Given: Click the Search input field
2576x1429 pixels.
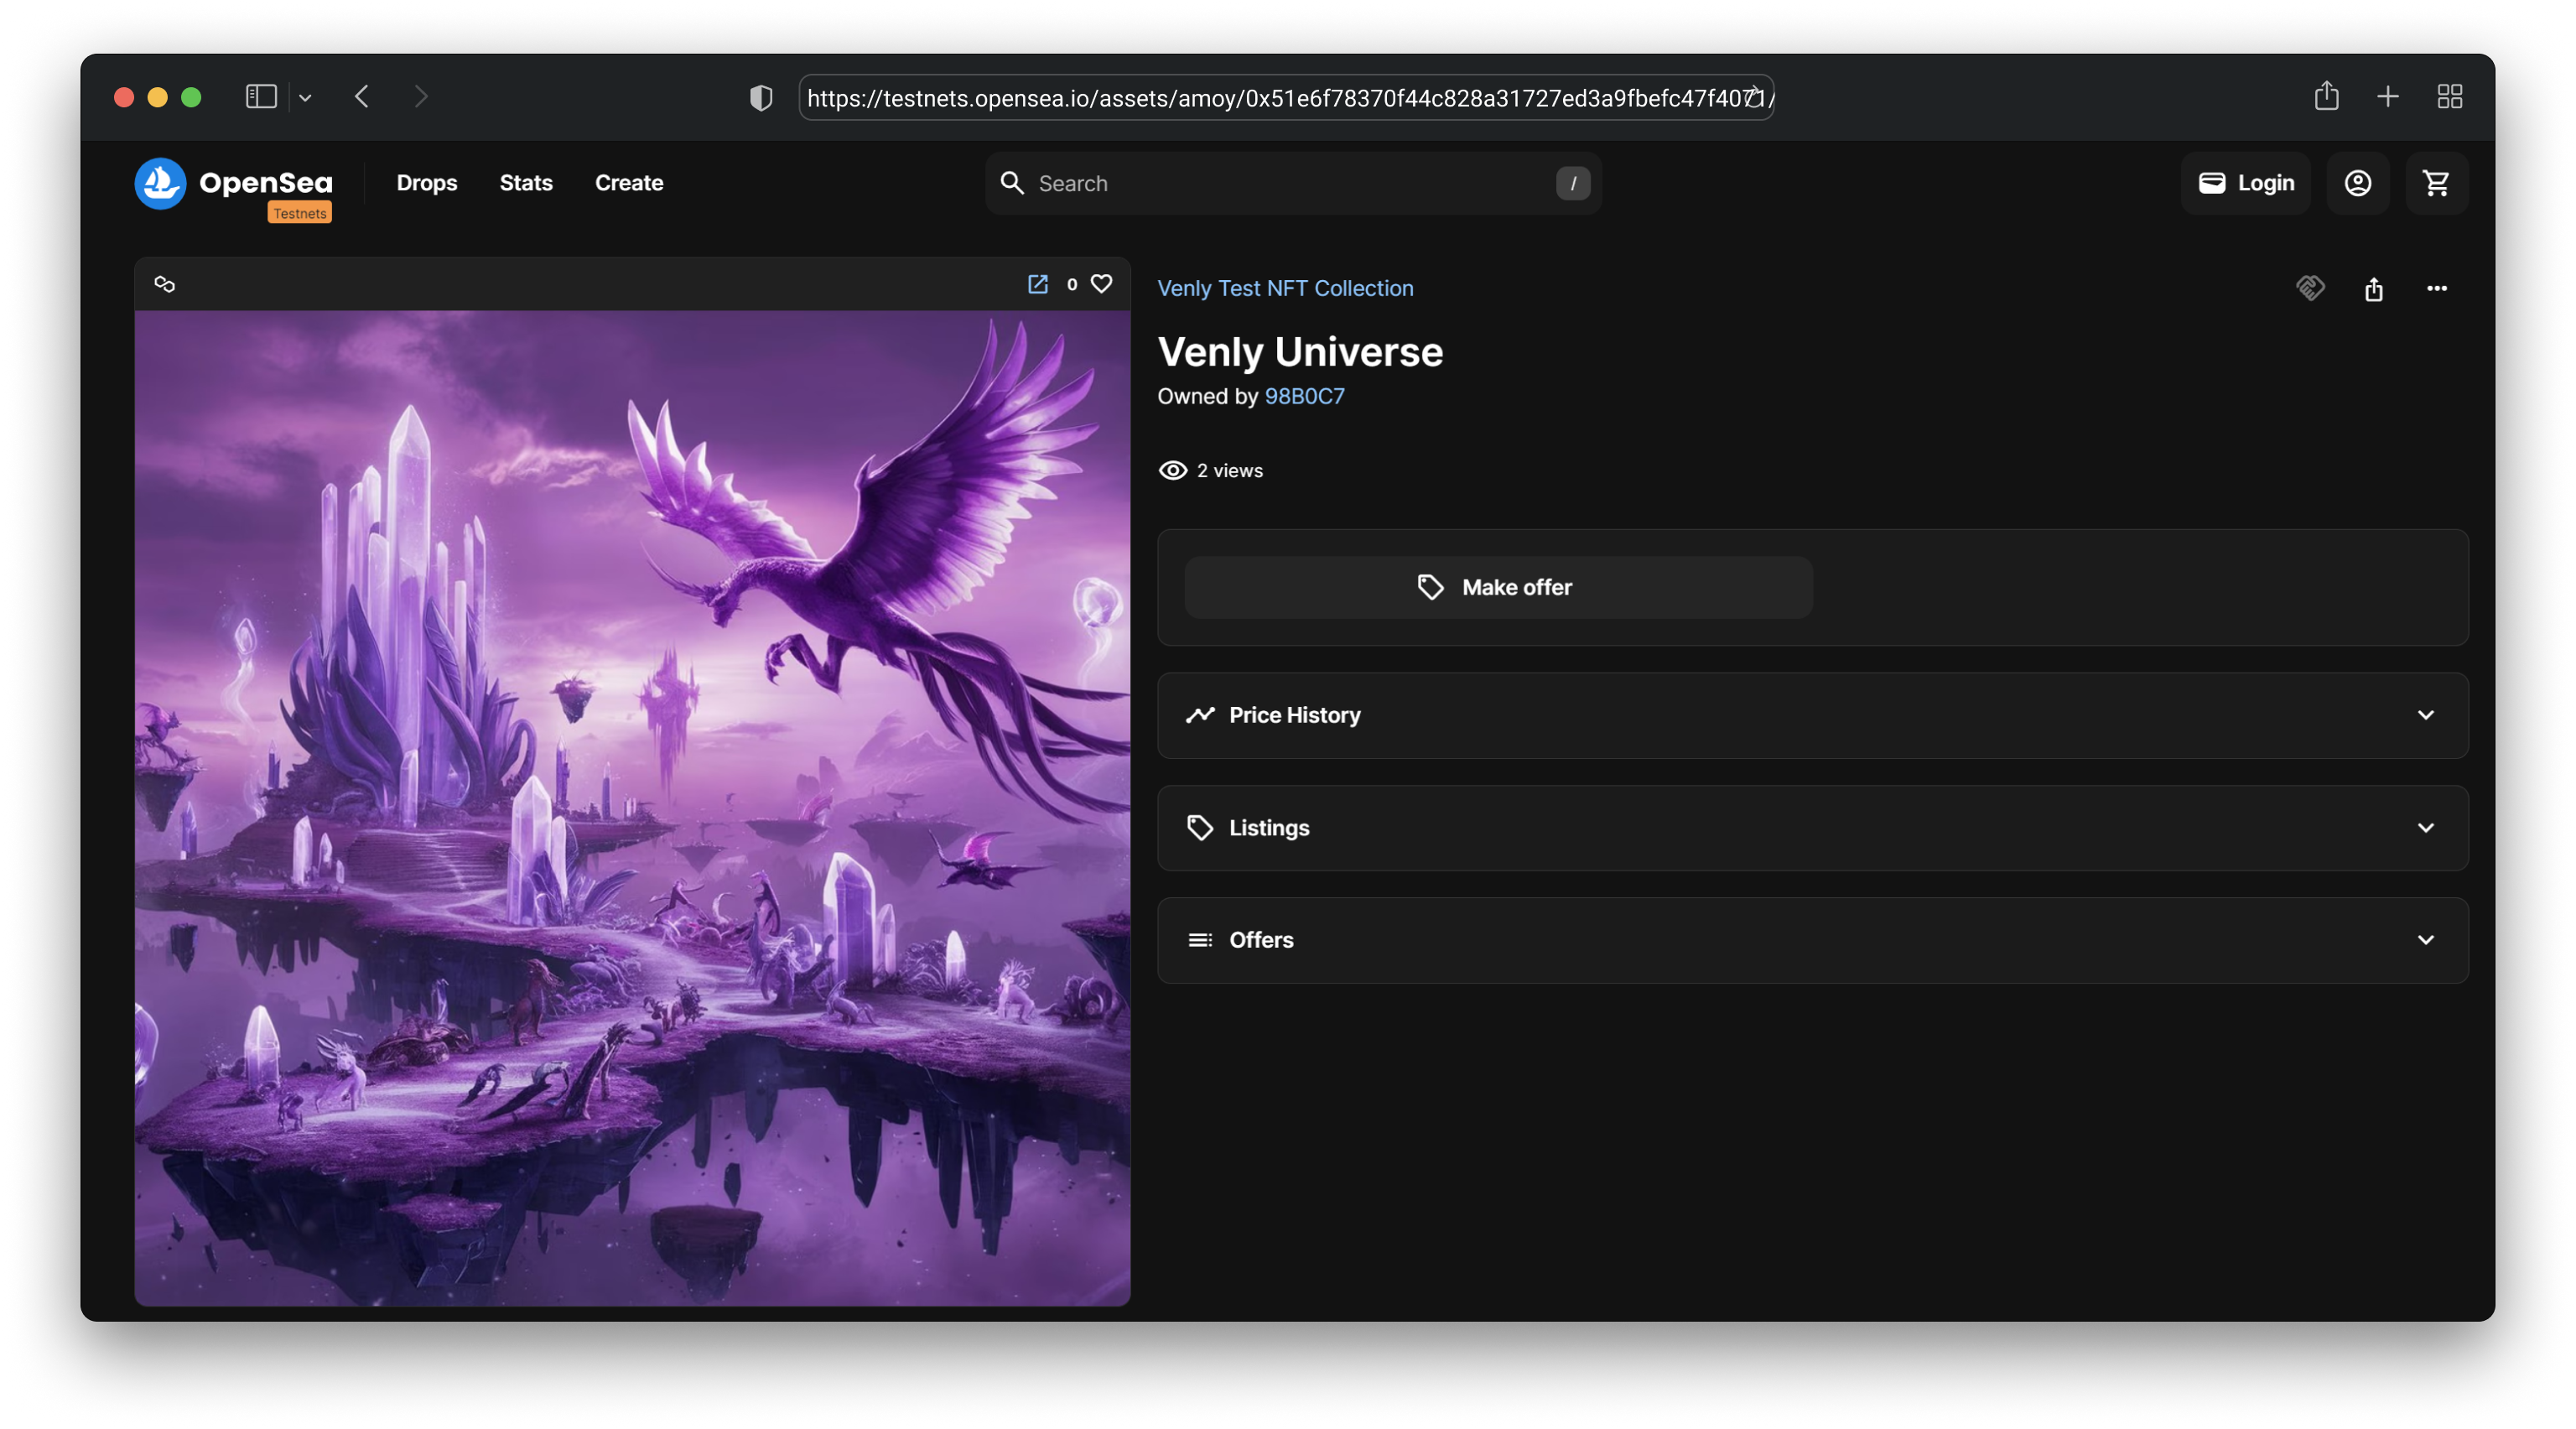Looking at the screenshot, I should click(1293, 183).
